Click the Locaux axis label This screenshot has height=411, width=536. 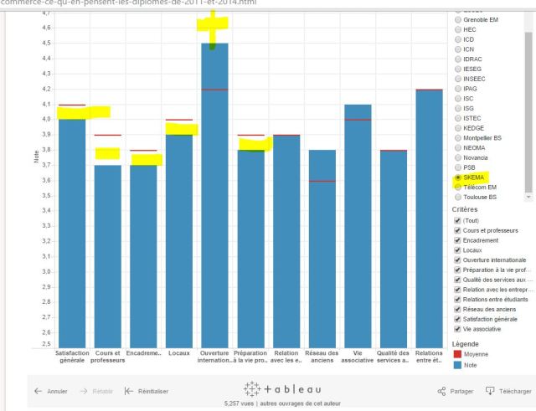click(178, 353)
